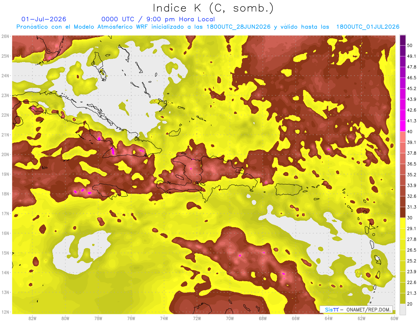The height and width of the screenshot is (323, 419).
Task: Click the colorbar label '39.1'
Action: (411, 142)
